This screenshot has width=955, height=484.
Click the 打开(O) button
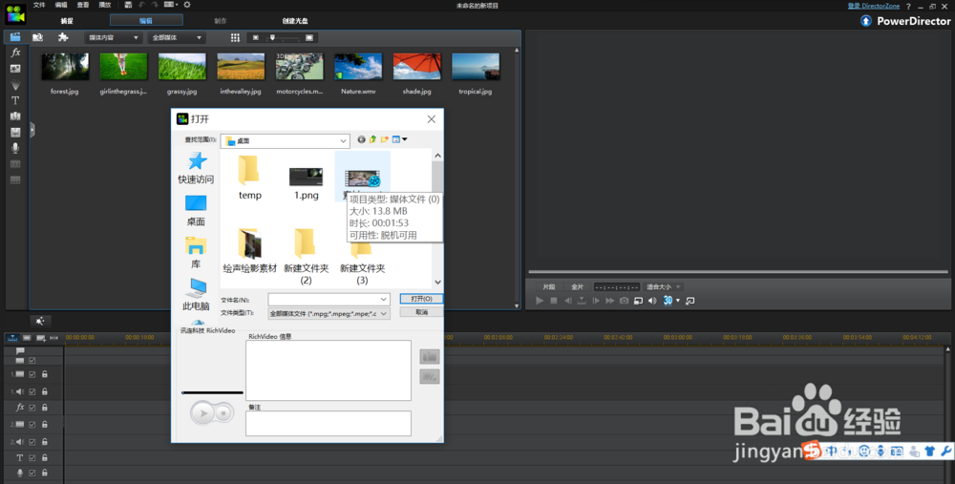click(x=421, y=299)
